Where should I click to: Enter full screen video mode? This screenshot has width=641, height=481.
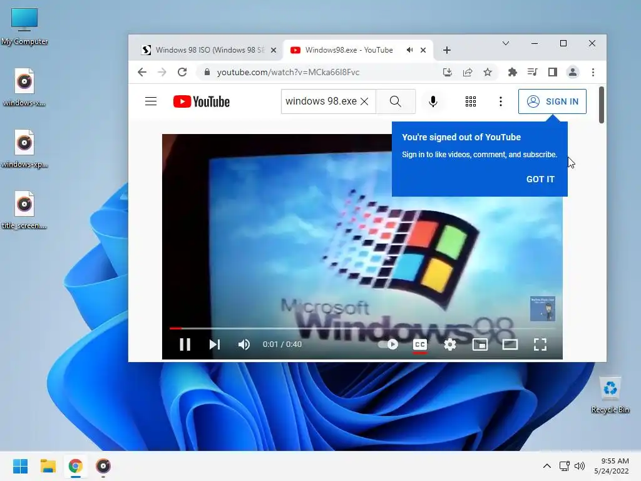pos(540,344)
